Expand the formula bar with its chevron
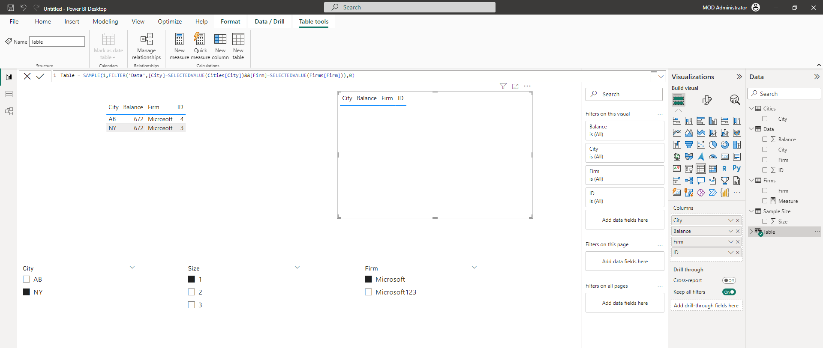 click(x=661, y=77)
